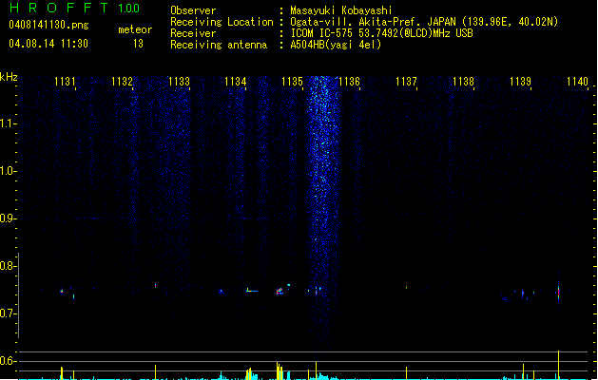Click time marker 1135
The image size is (598, 380).
tap(292, 82)
